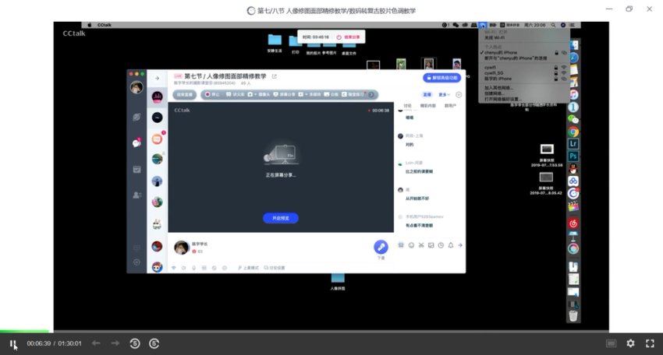Open the messages icon with red badge in sidebar
The width and height of the screenshot is (663, 355).
point(136,142)
